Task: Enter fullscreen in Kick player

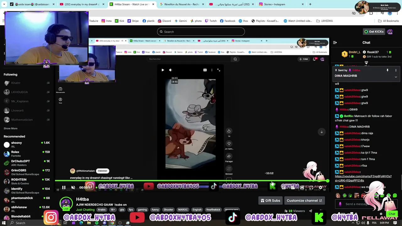Action: [x=311, y=187]
